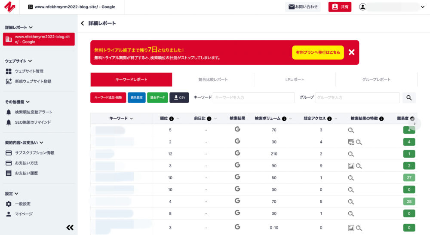Click magnifier feature icon in rank 12 row
Screen dimensions: 430x235
point(351,154)
